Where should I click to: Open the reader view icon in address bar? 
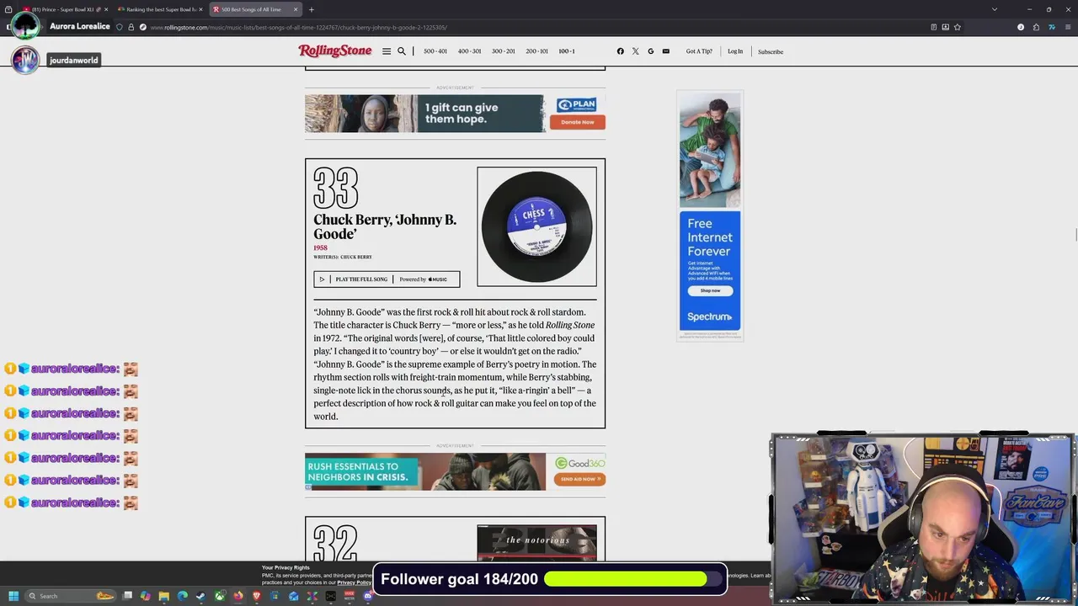pyautogui.click(x=933, y=27)
